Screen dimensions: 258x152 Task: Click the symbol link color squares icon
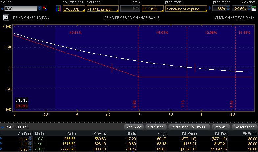click(x=45, y=8)
